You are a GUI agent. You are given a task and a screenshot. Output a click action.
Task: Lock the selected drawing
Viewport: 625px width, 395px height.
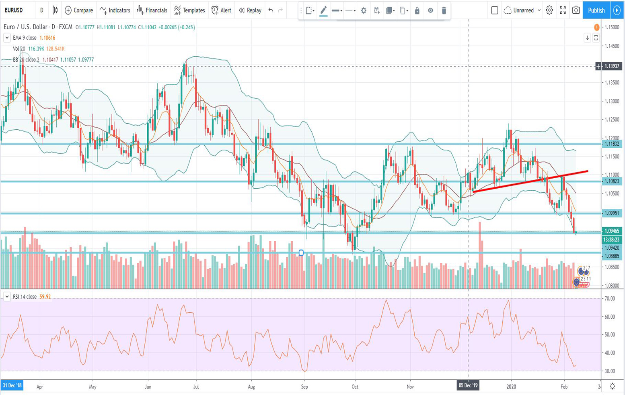pos(417,11)
